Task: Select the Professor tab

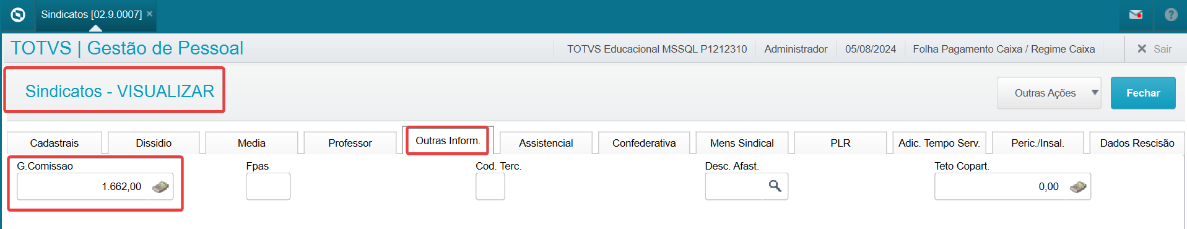Action: click(350, 143)
